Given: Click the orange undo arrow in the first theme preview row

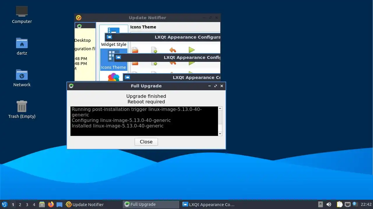Looking at the screenshot, I should click(173, 50).
